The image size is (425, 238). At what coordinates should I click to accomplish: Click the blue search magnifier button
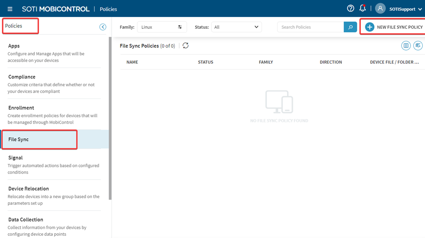pyautogui.click(x=350, y=27)
